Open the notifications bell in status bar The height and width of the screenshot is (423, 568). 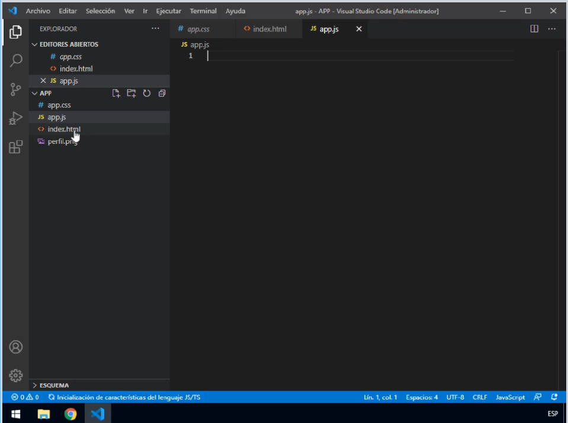tap(554, 397)
